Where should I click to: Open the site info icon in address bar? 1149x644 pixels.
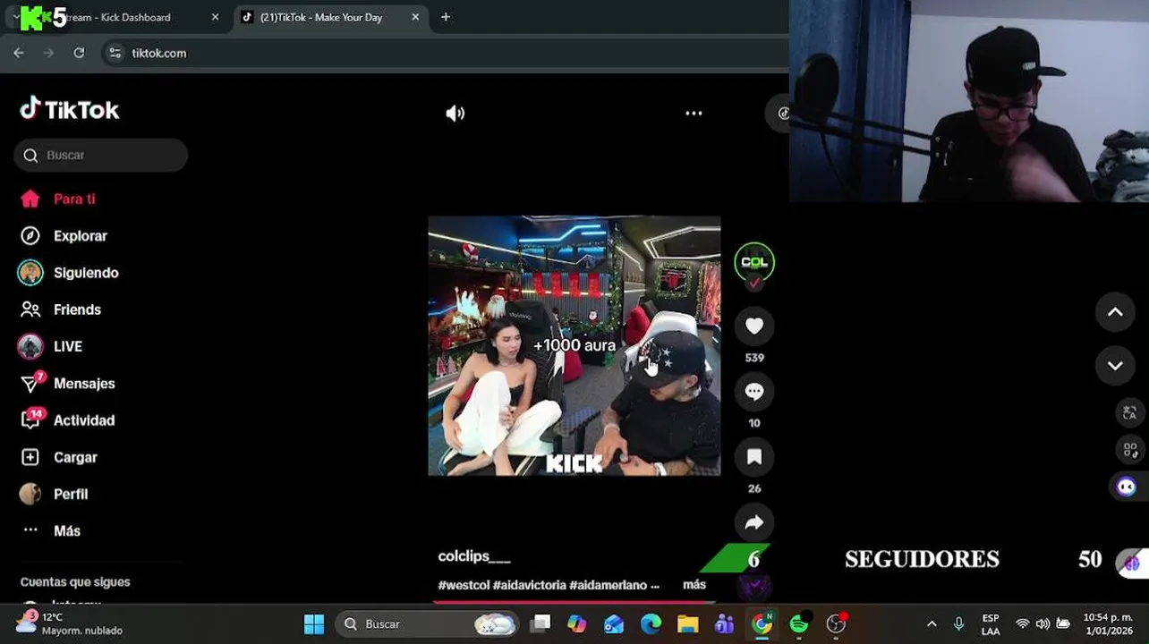(x=115, y=53)
